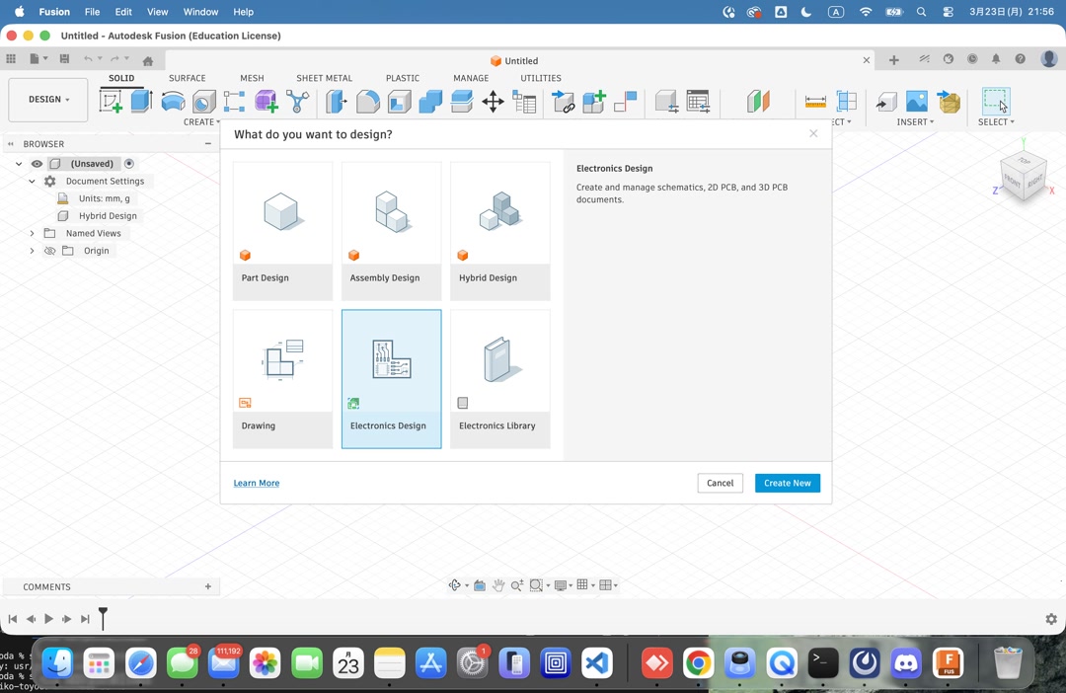Expand the Named Views folder
The image size is (1066, 693).
pos(32,233)
